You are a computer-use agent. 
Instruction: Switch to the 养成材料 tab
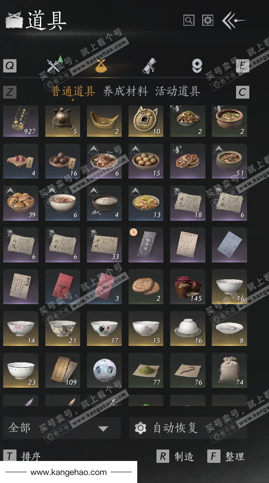click(x=126, y=91)
